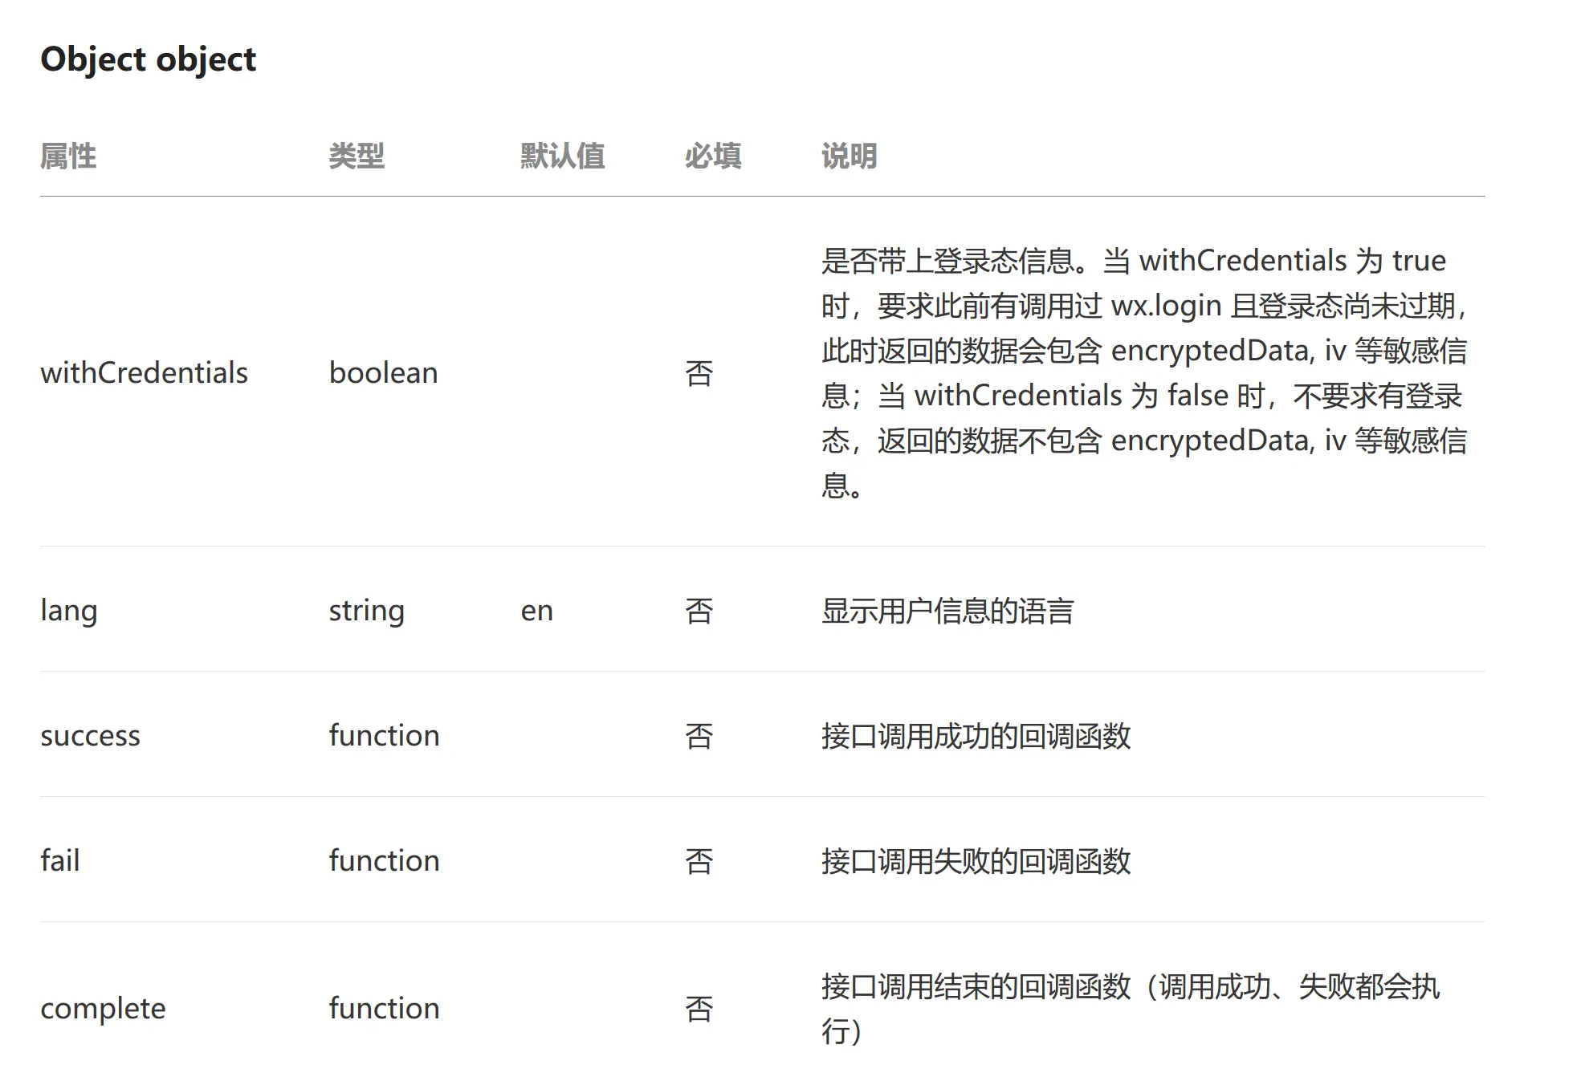Click function type in fail row
The width and height of the screenshot is (1581, 1085).
[384, 861]
